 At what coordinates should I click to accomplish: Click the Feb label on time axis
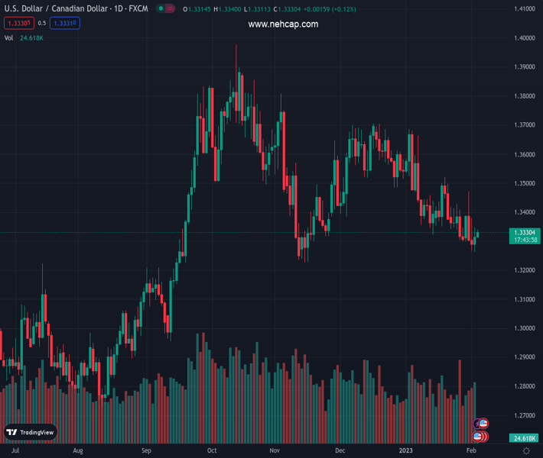pyautogui.click(x=470, y=451)
